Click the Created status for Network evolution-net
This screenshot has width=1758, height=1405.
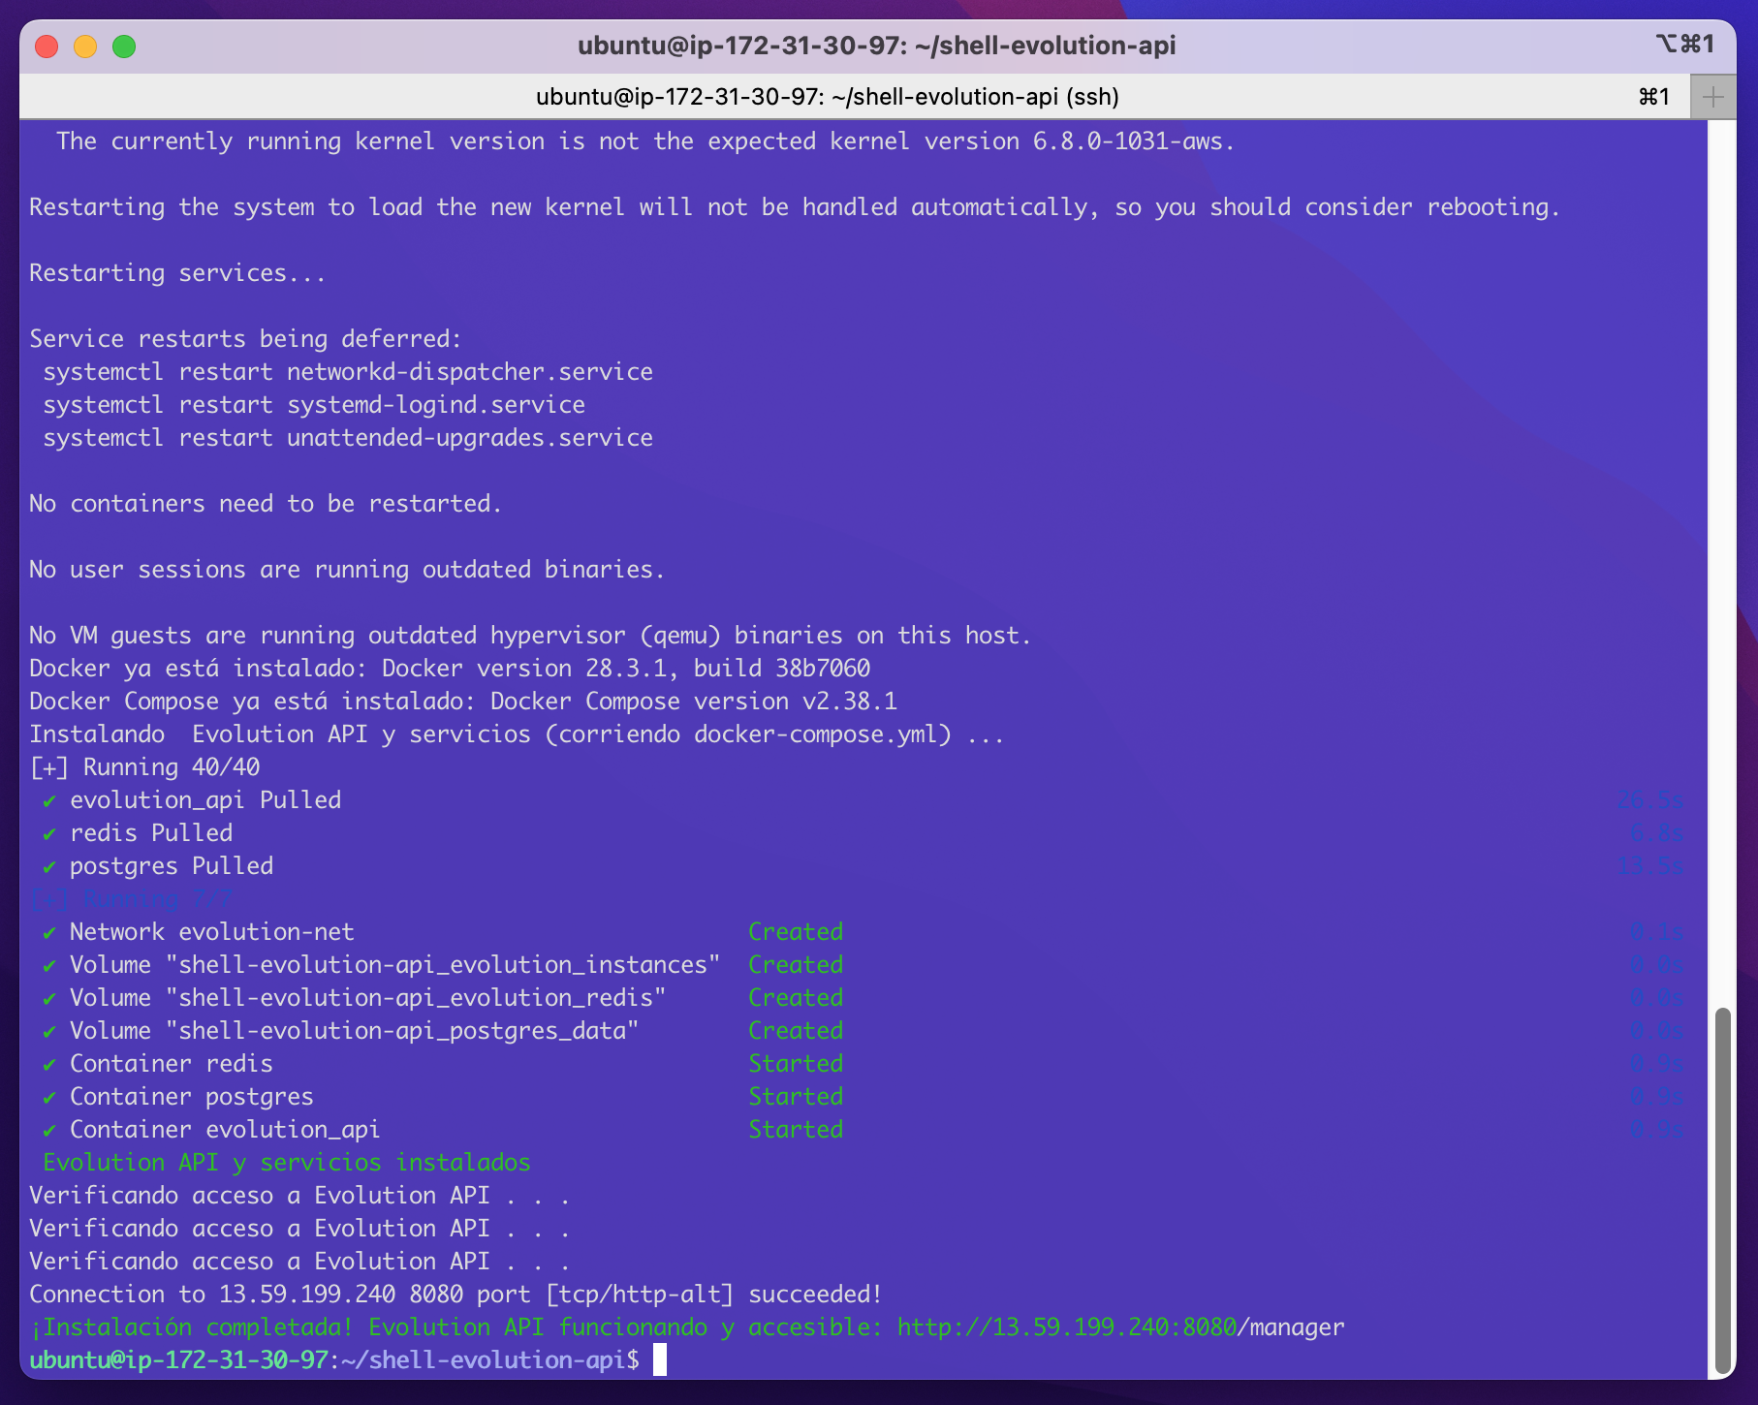click(x=795, y=932)
